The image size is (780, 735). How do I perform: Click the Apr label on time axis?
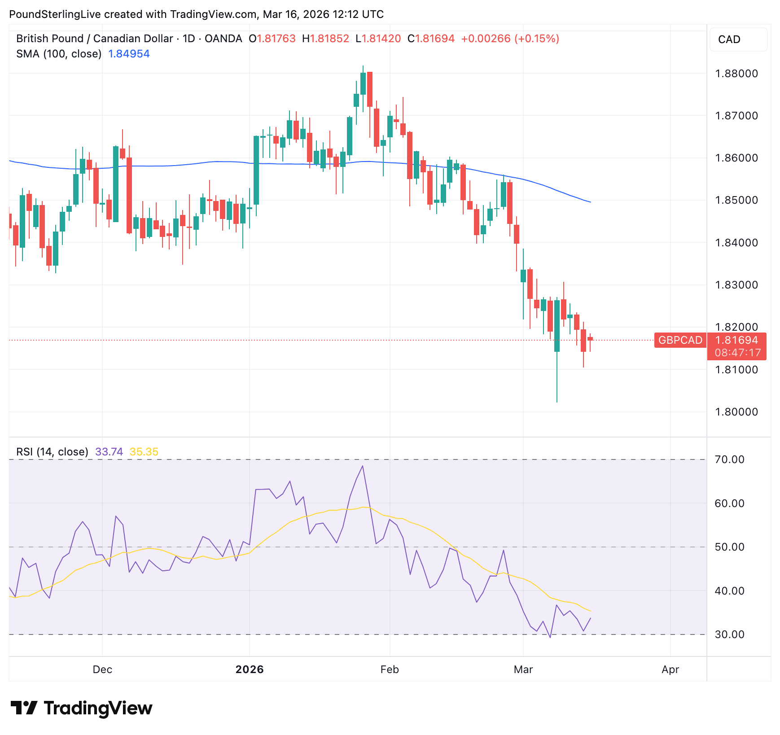(x=670, y=669)
